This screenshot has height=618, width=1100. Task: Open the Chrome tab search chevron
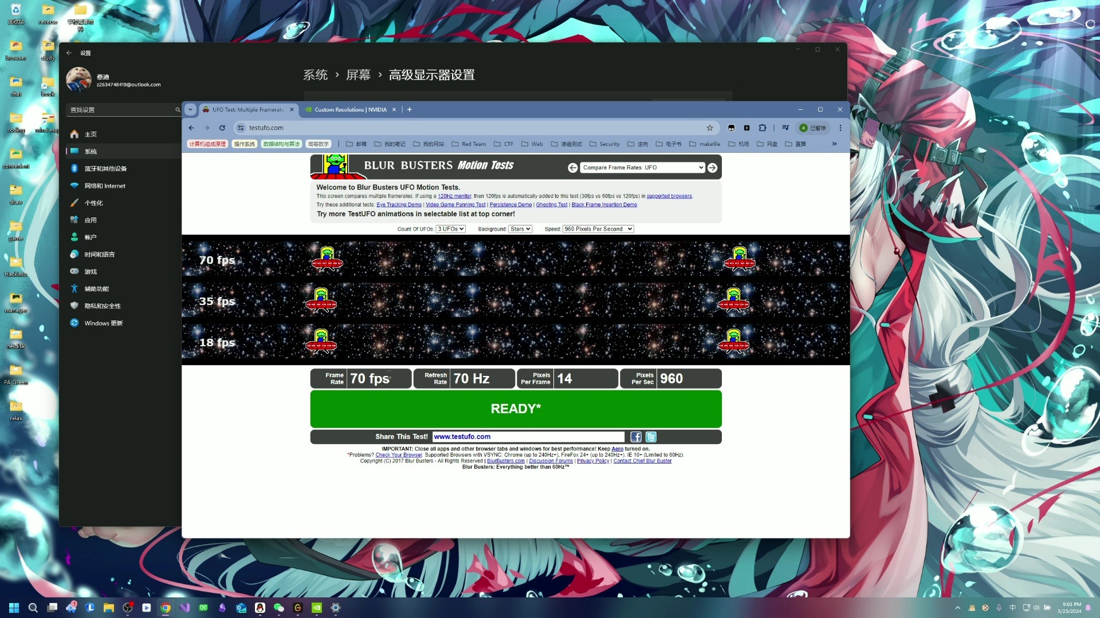pyautogui.click(x=190, y=109)
